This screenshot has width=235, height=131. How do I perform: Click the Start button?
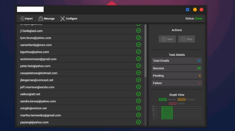click(x=167, y=39)
